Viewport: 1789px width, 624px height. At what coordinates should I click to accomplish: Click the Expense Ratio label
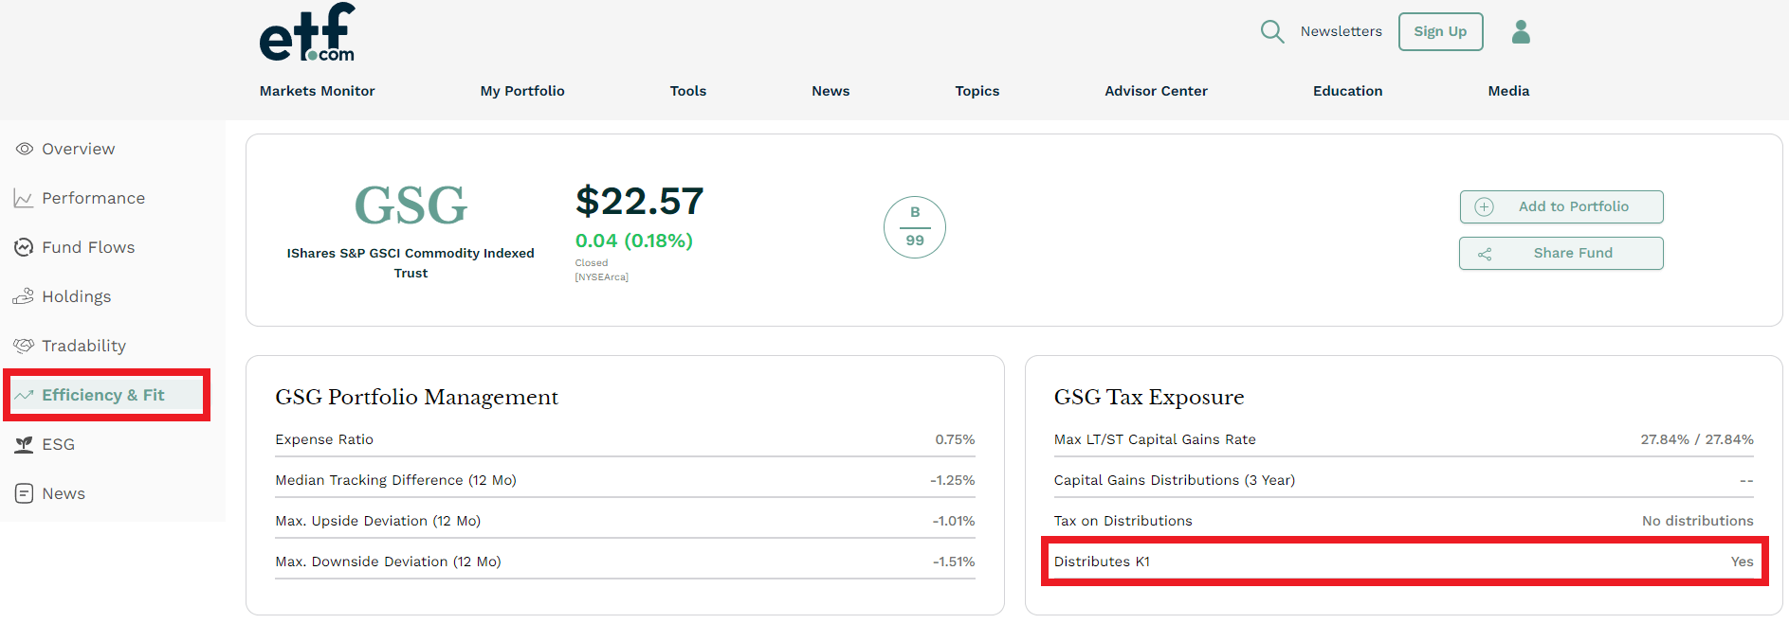[x=324, y=439]
